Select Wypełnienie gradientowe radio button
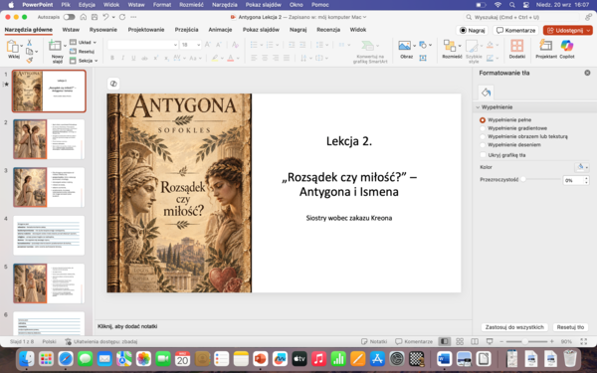This screenshot has height=373, width=597. point(483,128)
